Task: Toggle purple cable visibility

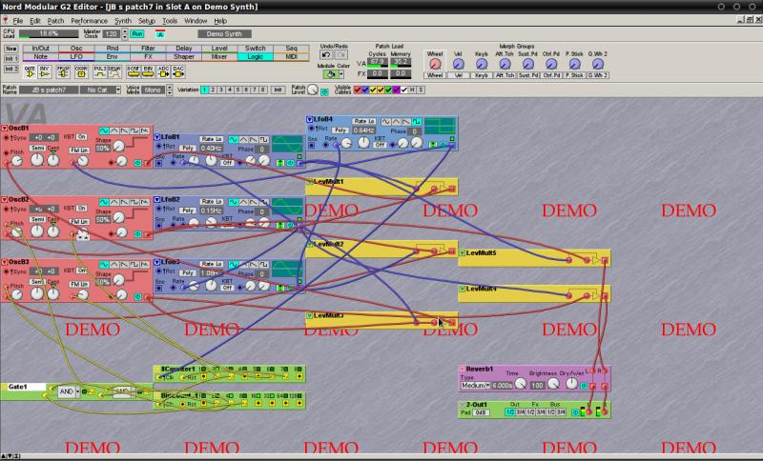Action: pyautogui.click(x=396, y=90)
